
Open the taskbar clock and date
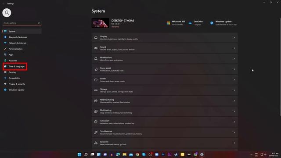(274, 154)
